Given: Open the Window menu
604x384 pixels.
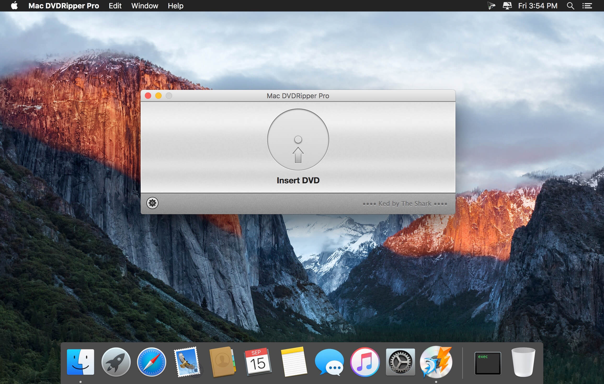Looking at the screenshot, I should [x=145, y=6].
